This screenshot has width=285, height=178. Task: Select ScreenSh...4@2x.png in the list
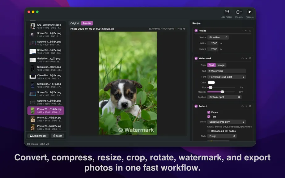coord(46,35)
